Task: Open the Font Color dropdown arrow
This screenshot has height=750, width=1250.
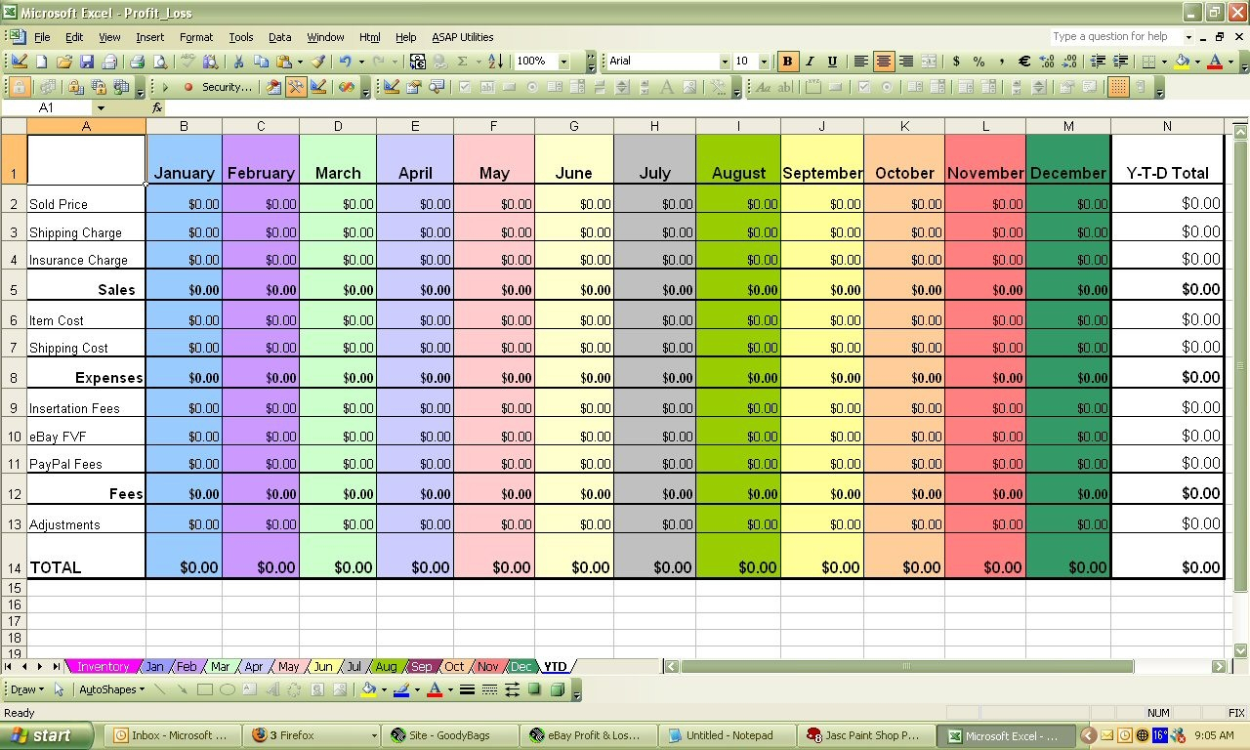Action: 1229,61
